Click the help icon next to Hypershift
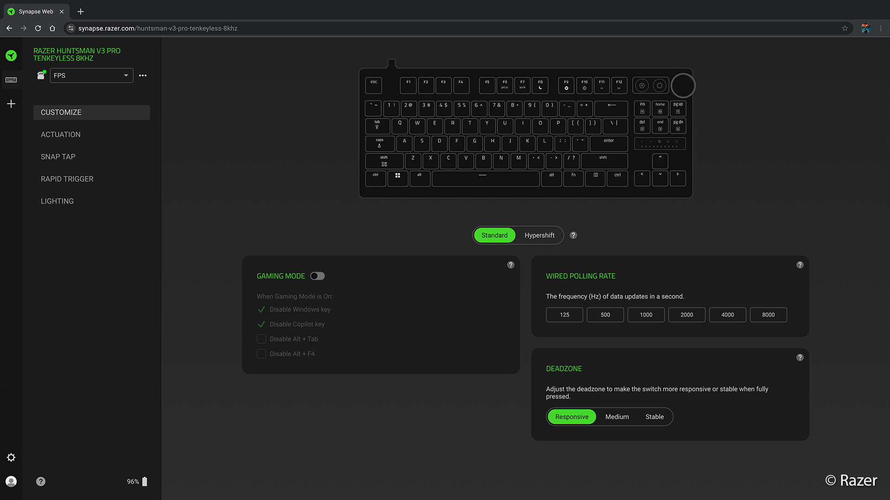 tap(573, 235)
